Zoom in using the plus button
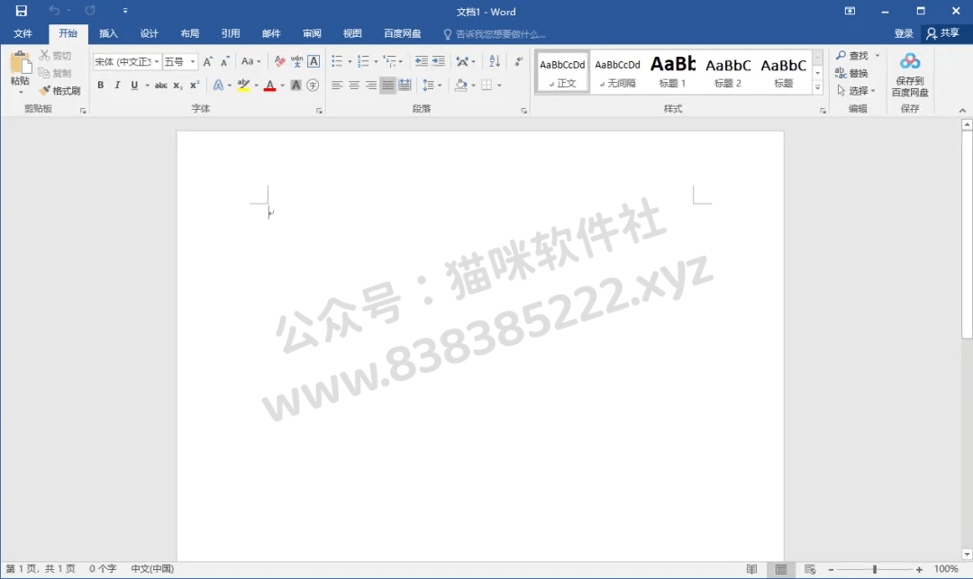 pos(919,569)
